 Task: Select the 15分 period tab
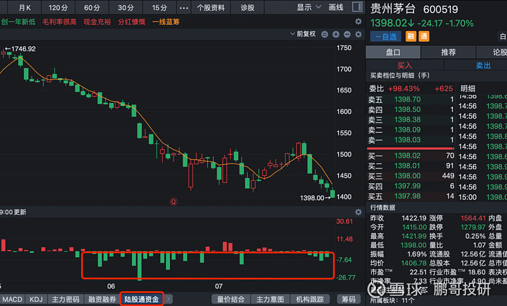(160, 8)
